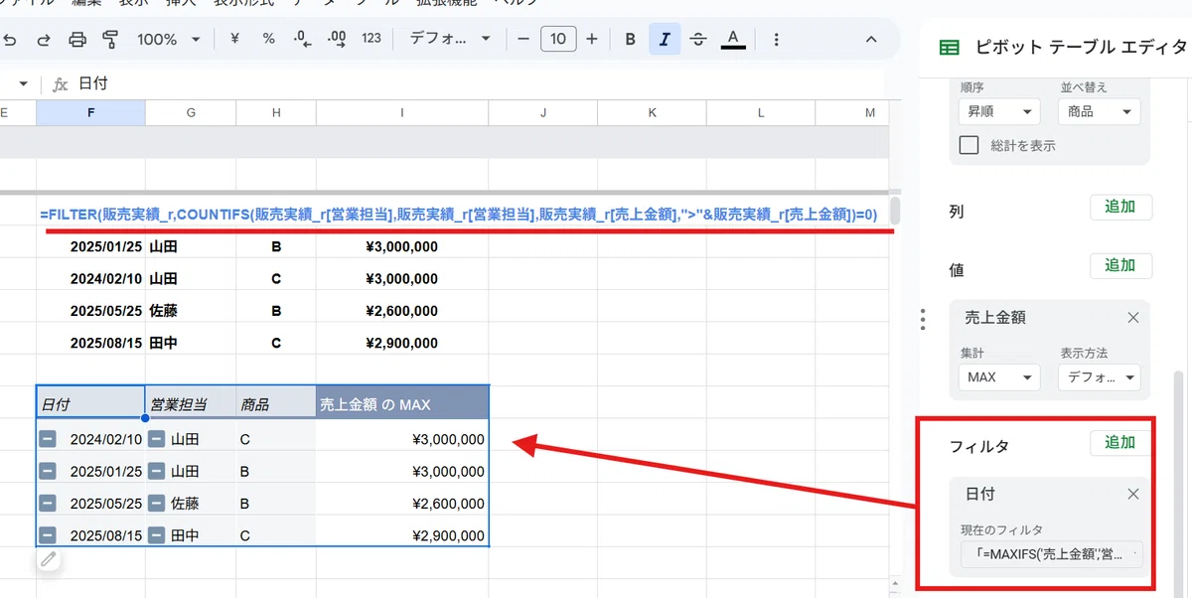This screenshot has width=1192, height=598.
Task: Undo the last action
Action: tap(11, 39)
